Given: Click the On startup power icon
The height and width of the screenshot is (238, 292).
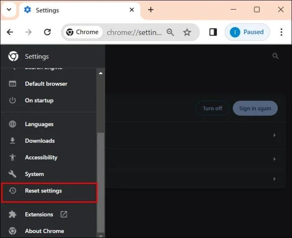Looking at the screenshot, I should point(12,100).
